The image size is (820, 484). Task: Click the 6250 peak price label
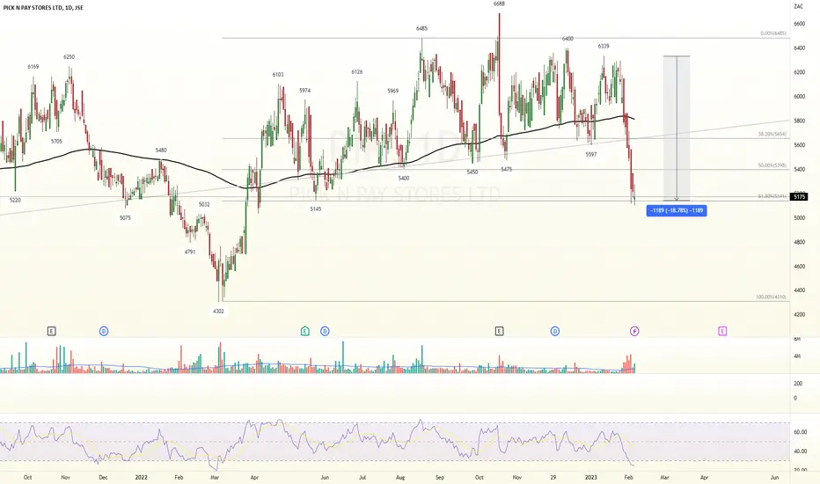click(x=69, y=56)
